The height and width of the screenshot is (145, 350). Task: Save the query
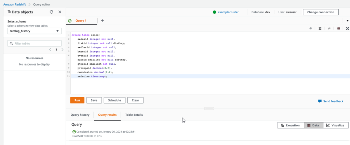point(94,100)
